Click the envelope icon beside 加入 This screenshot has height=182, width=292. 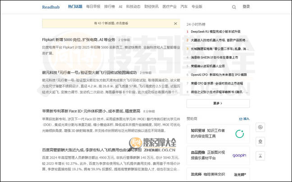tap(241, 119)
